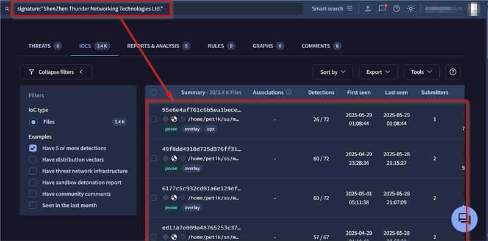488x241 pixels.
Task: Click location pin icon in 6177c5c932cd01a6e129ef row
Action: click(182, 198)
